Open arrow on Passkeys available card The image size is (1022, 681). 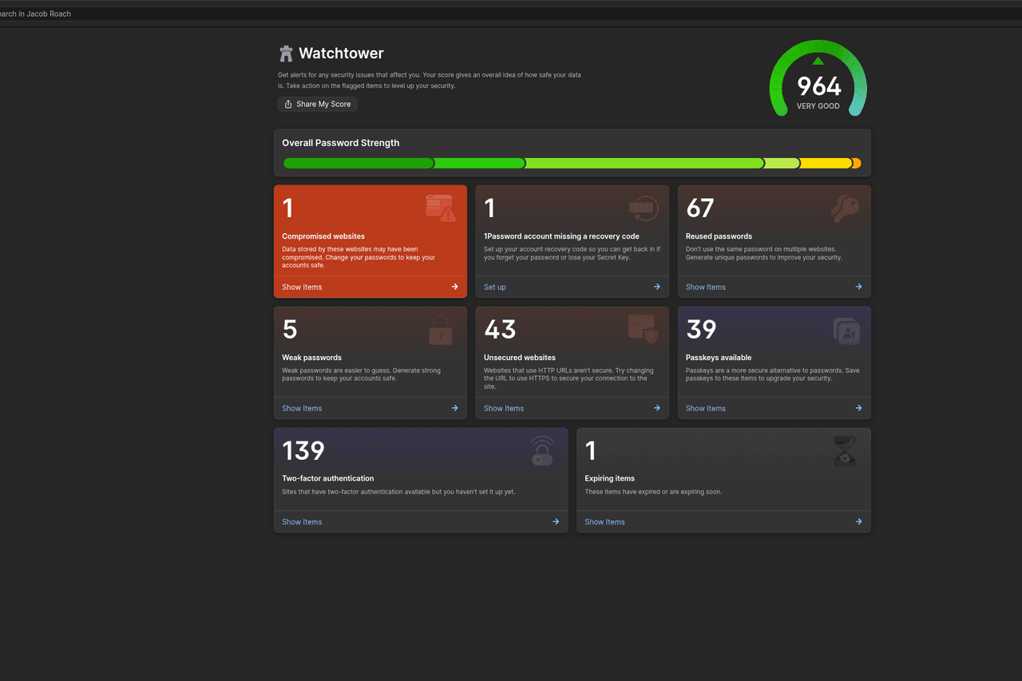[858, 408]
